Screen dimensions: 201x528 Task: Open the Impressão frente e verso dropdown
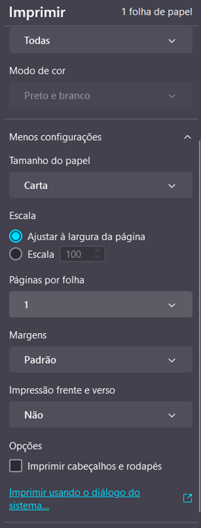pos(100,415)
